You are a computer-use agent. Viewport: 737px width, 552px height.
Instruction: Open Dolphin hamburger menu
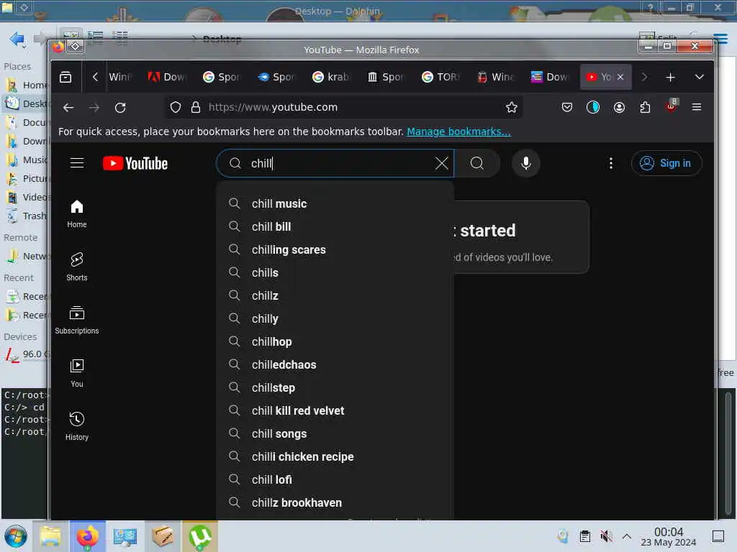[x=722, y=38]
